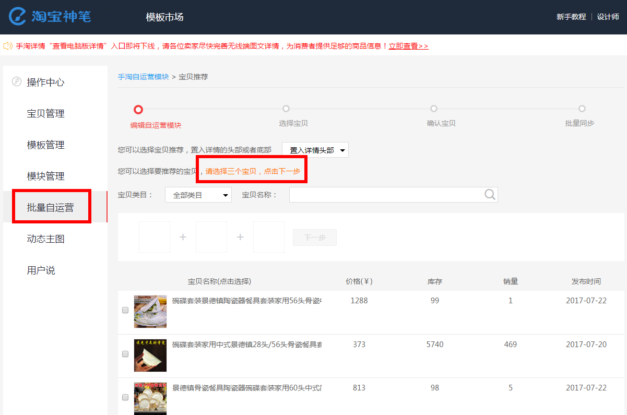Viewport: 627px width, 415px height.
Task: Click the 立即查看>> link
Action: (x=408, y=46)
